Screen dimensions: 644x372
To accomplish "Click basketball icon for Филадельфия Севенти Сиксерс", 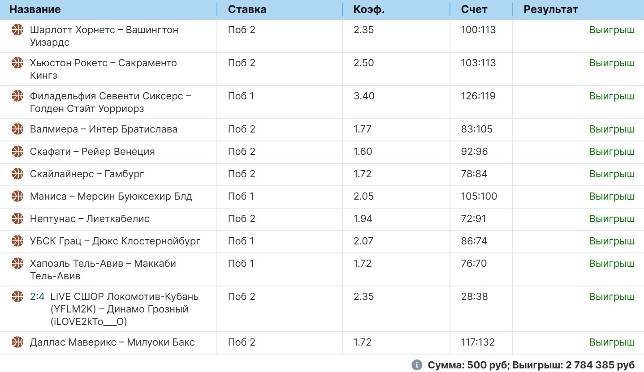I will coord(17,96).
